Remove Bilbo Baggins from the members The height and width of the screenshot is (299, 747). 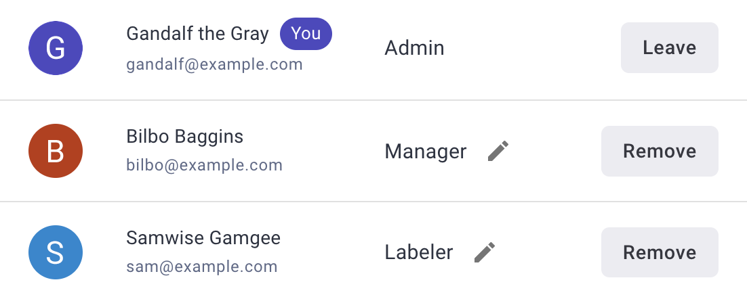click(x=659, y=151)
